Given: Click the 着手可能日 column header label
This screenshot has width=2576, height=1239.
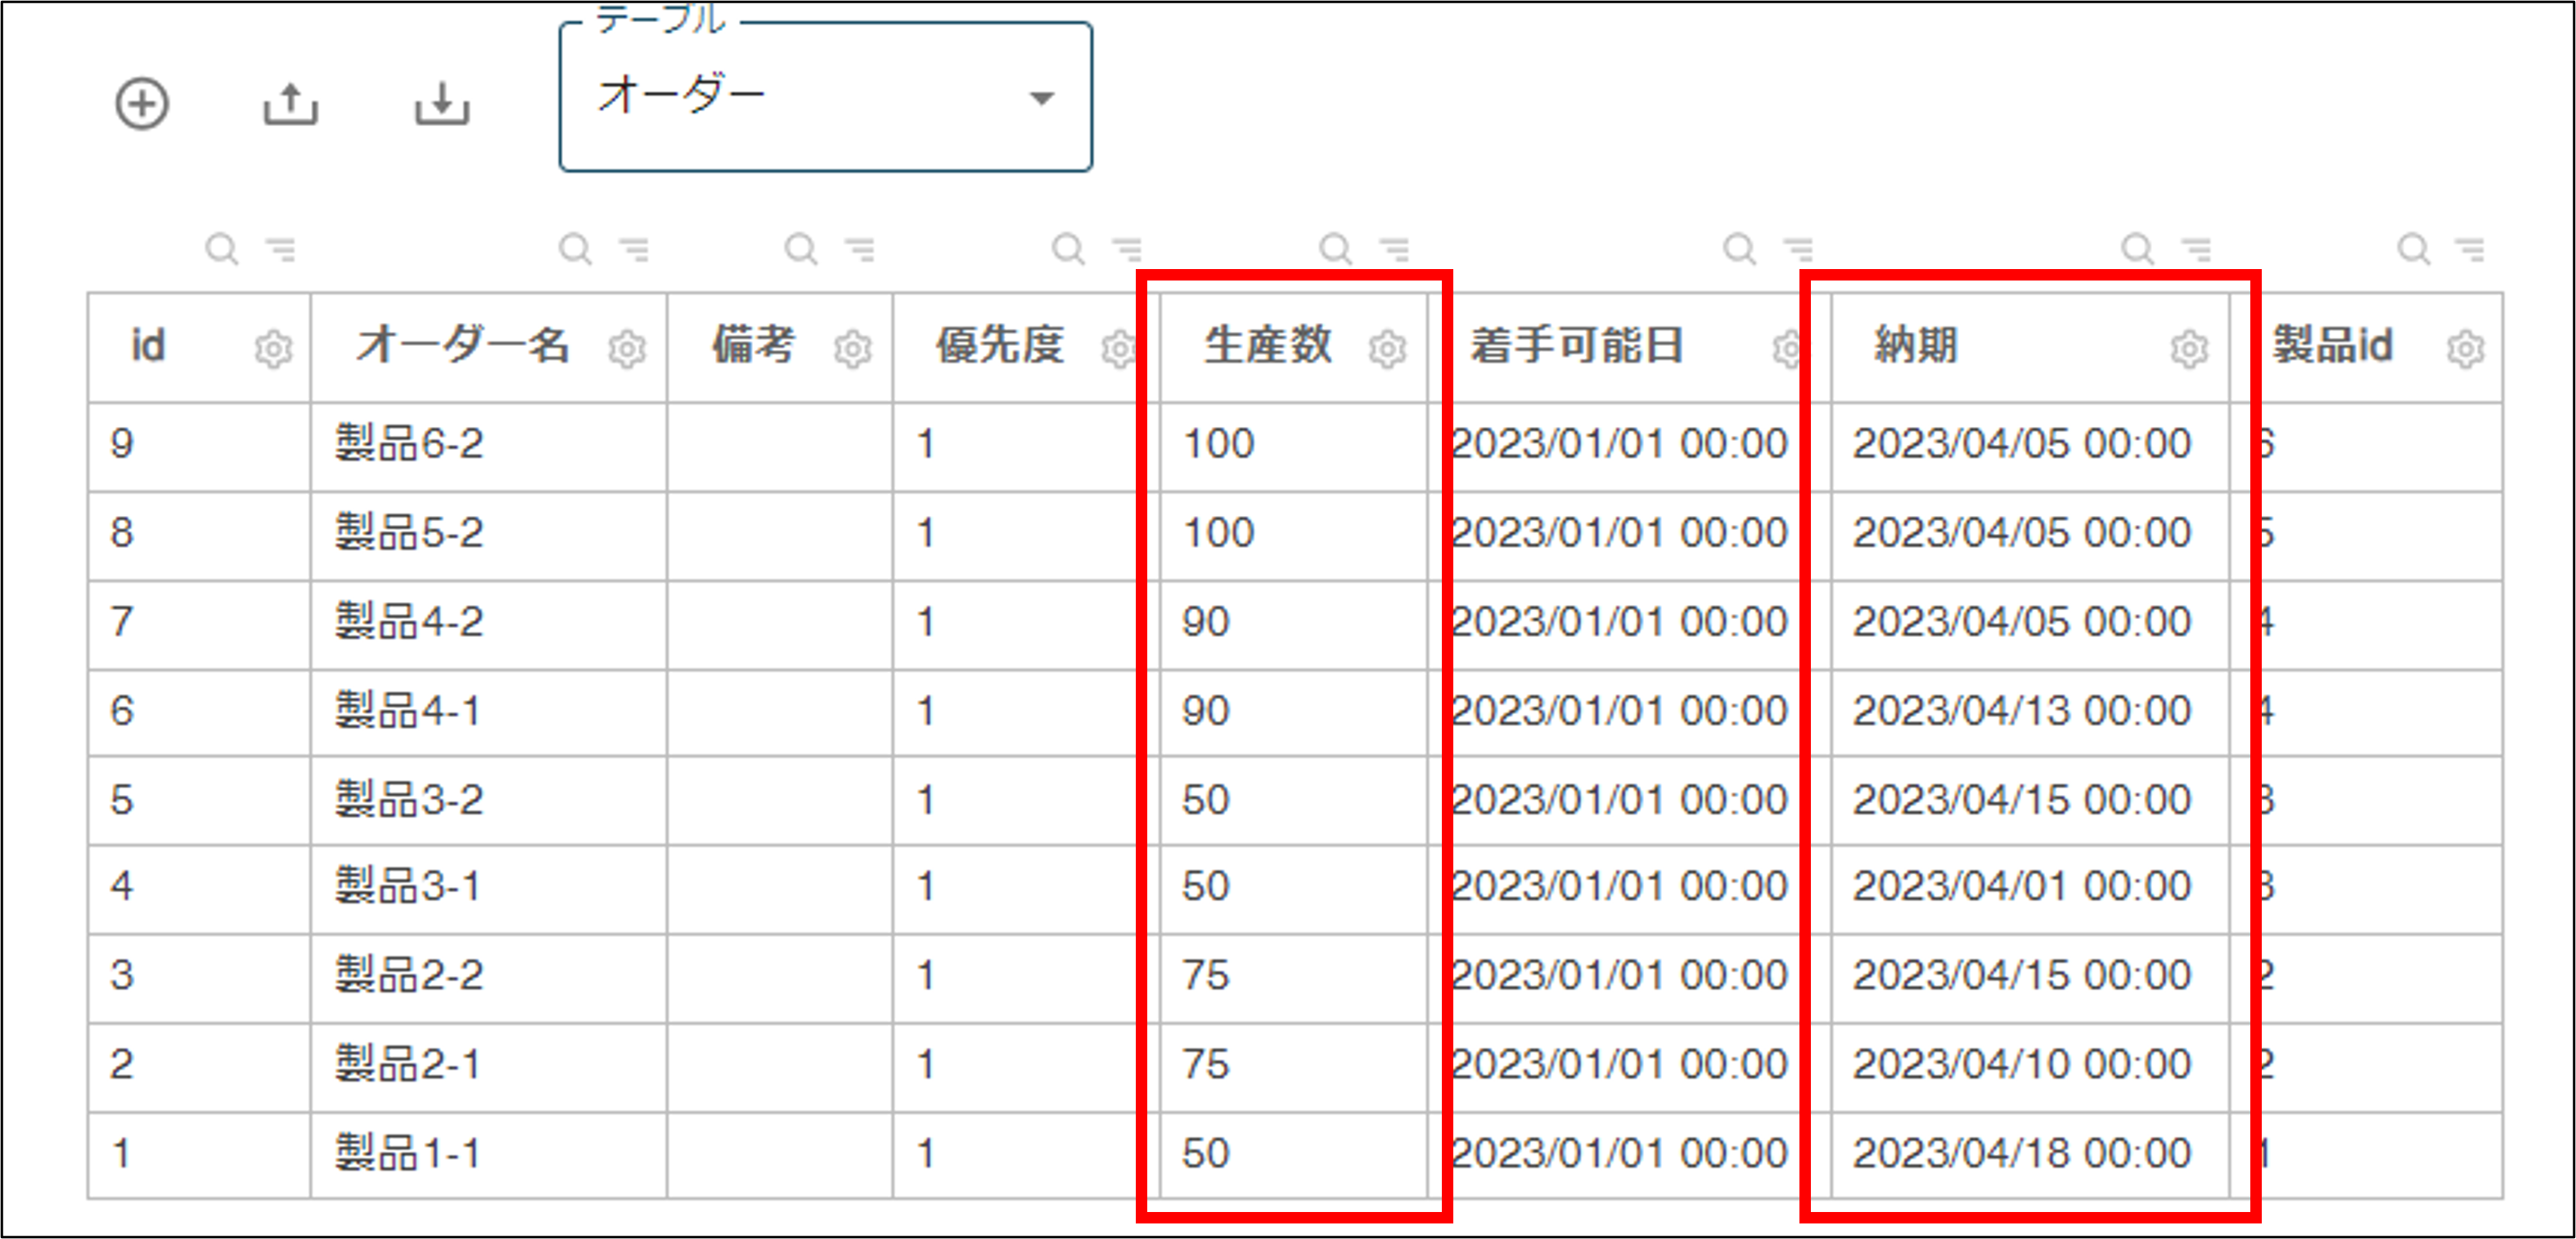Looking at the screenshot, I should 1577,346.
